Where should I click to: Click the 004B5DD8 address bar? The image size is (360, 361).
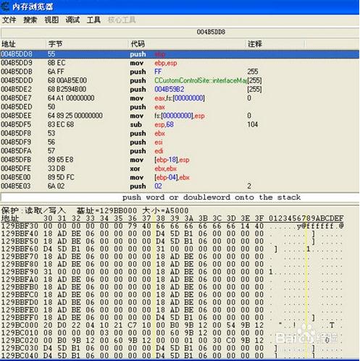[x=180, y=32]
